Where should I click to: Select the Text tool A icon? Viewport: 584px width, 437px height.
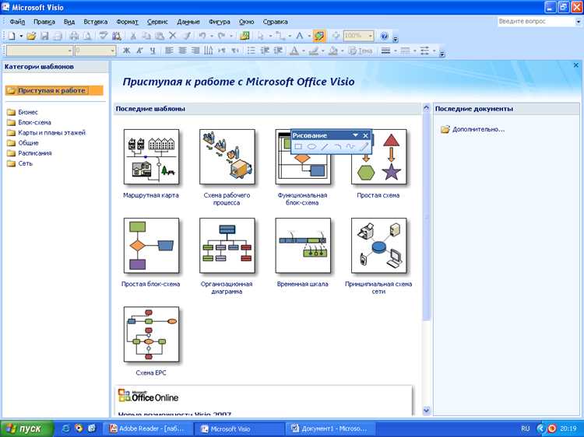(299, 36)
